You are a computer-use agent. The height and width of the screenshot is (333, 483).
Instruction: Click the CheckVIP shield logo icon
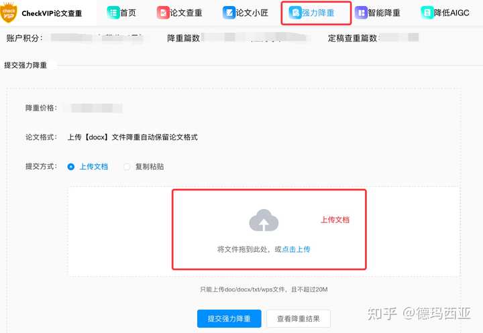coord(8,12)
